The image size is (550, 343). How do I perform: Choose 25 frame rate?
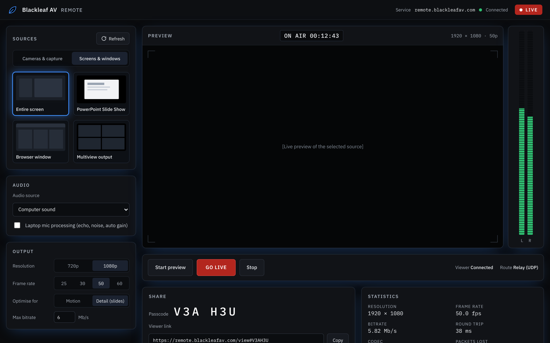point(64,283)
